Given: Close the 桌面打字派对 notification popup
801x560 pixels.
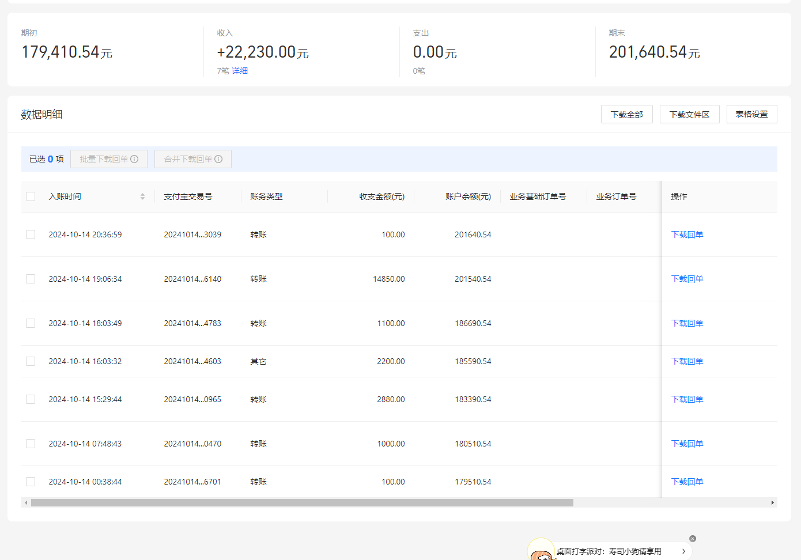Looking at the screenshot, I should (x=693, y=539).
